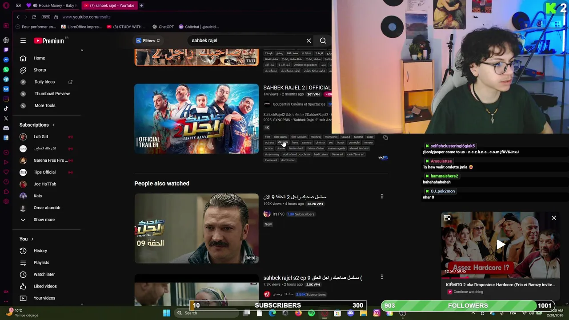
Task: Click the magnifier search button
Action: [x=323, y=40]
